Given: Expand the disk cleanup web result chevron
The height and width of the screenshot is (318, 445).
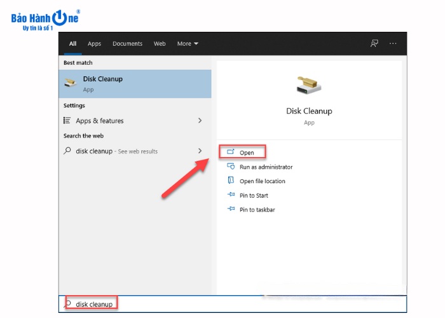Looking at the screenshot, I should point(200,151).
